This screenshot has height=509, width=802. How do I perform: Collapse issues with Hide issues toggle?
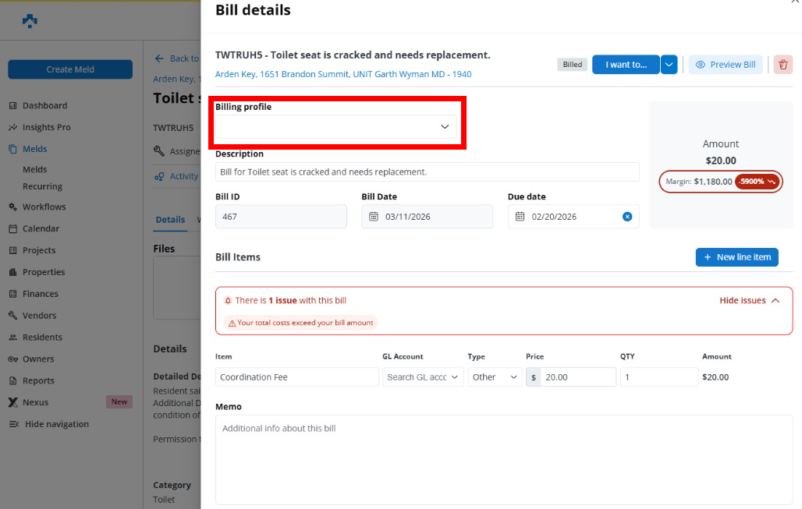coord(749,301)
